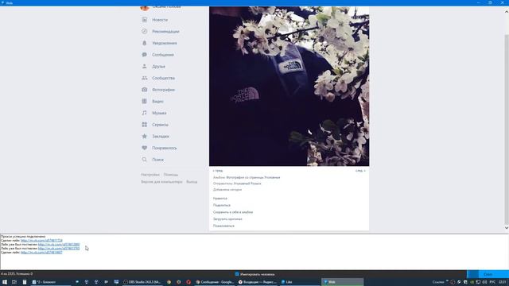Open Музыка note icon in sidebar

pyautogui.click(x=145, y=113)
